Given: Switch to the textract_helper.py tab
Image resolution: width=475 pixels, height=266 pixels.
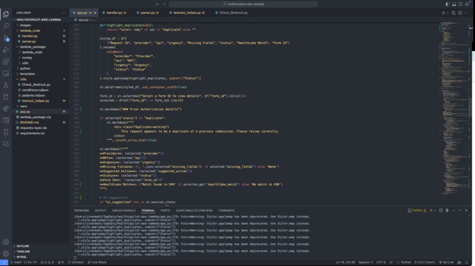Looking at the screenshot, I should (x=187, y=13).
